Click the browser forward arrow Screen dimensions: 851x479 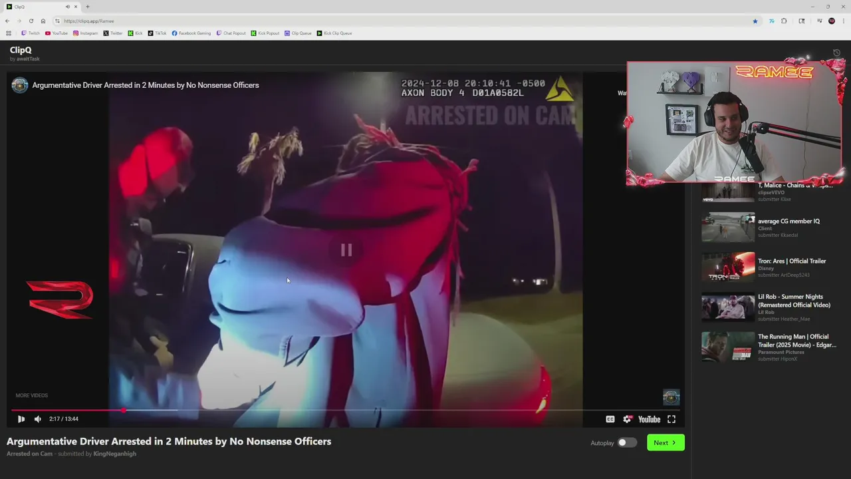(x=19, y=21)
